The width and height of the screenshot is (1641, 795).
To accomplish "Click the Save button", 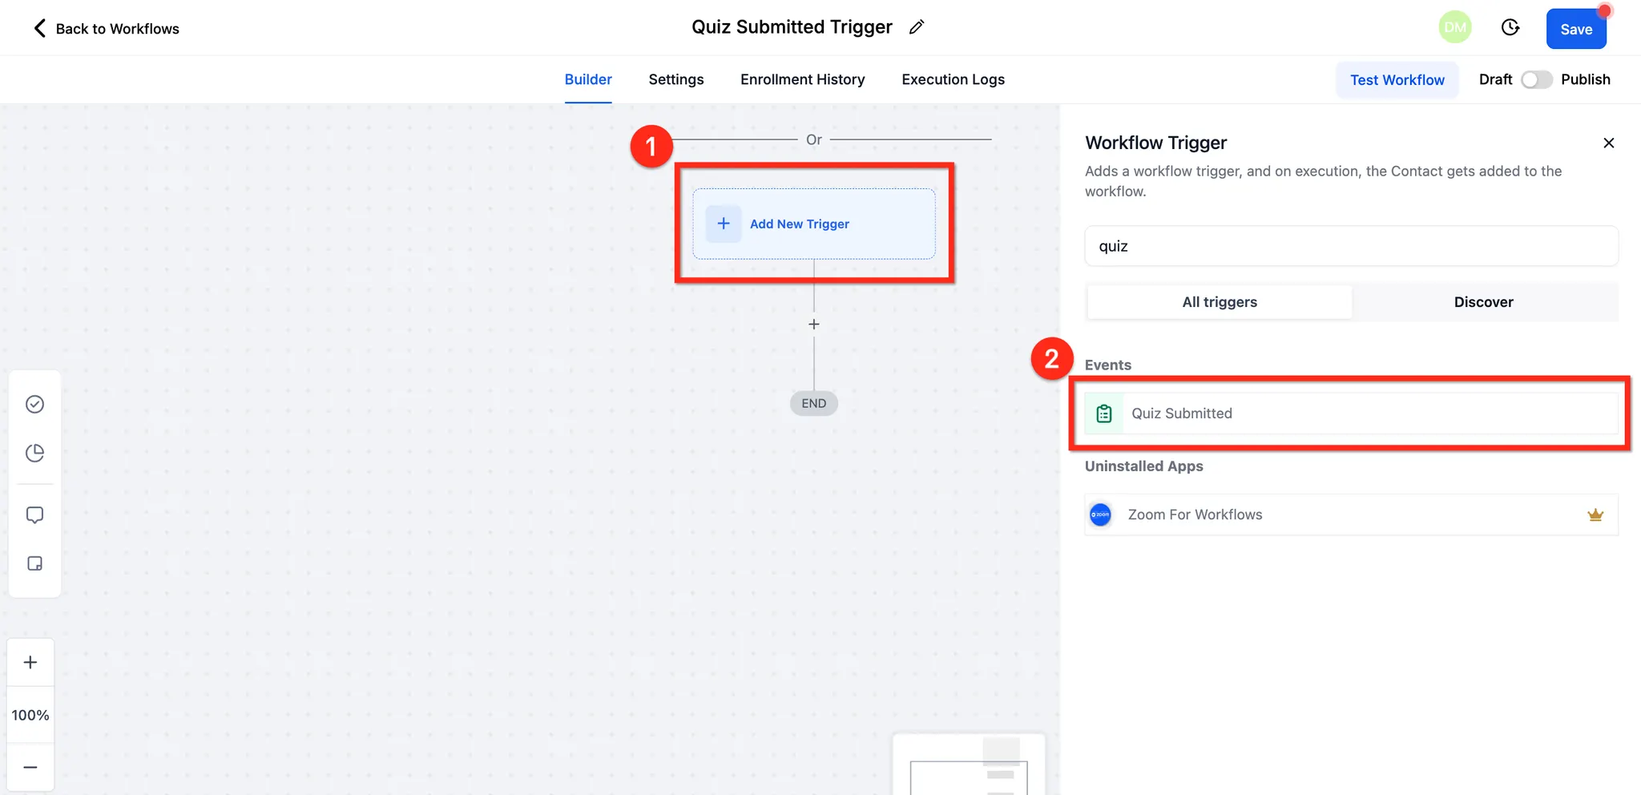I will 1576,29.
